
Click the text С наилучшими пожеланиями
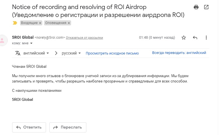click(37, 91)
